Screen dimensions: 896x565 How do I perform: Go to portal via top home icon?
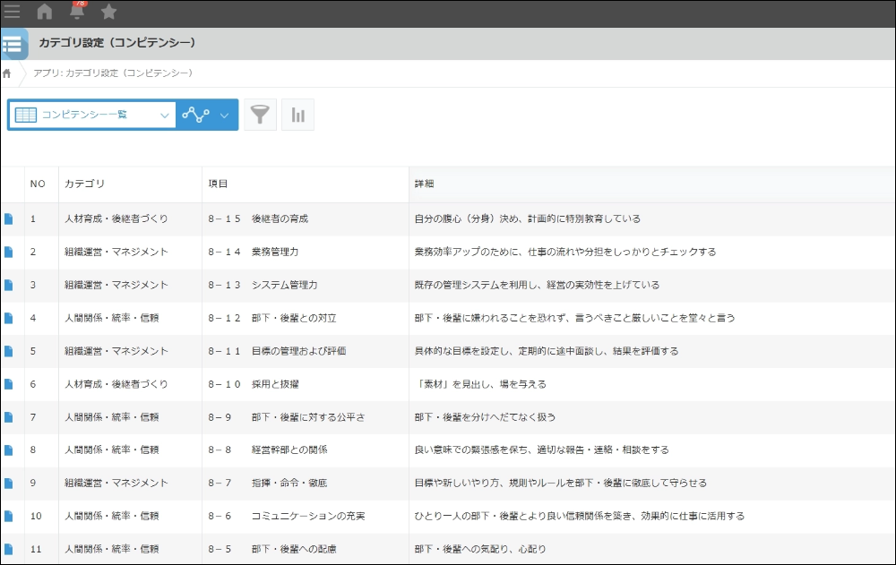coord(45,12)
